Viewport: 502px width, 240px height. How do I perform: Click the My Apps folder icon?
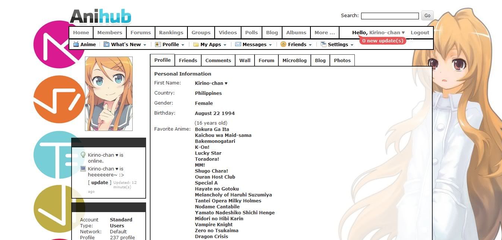[x=196, y=45]
